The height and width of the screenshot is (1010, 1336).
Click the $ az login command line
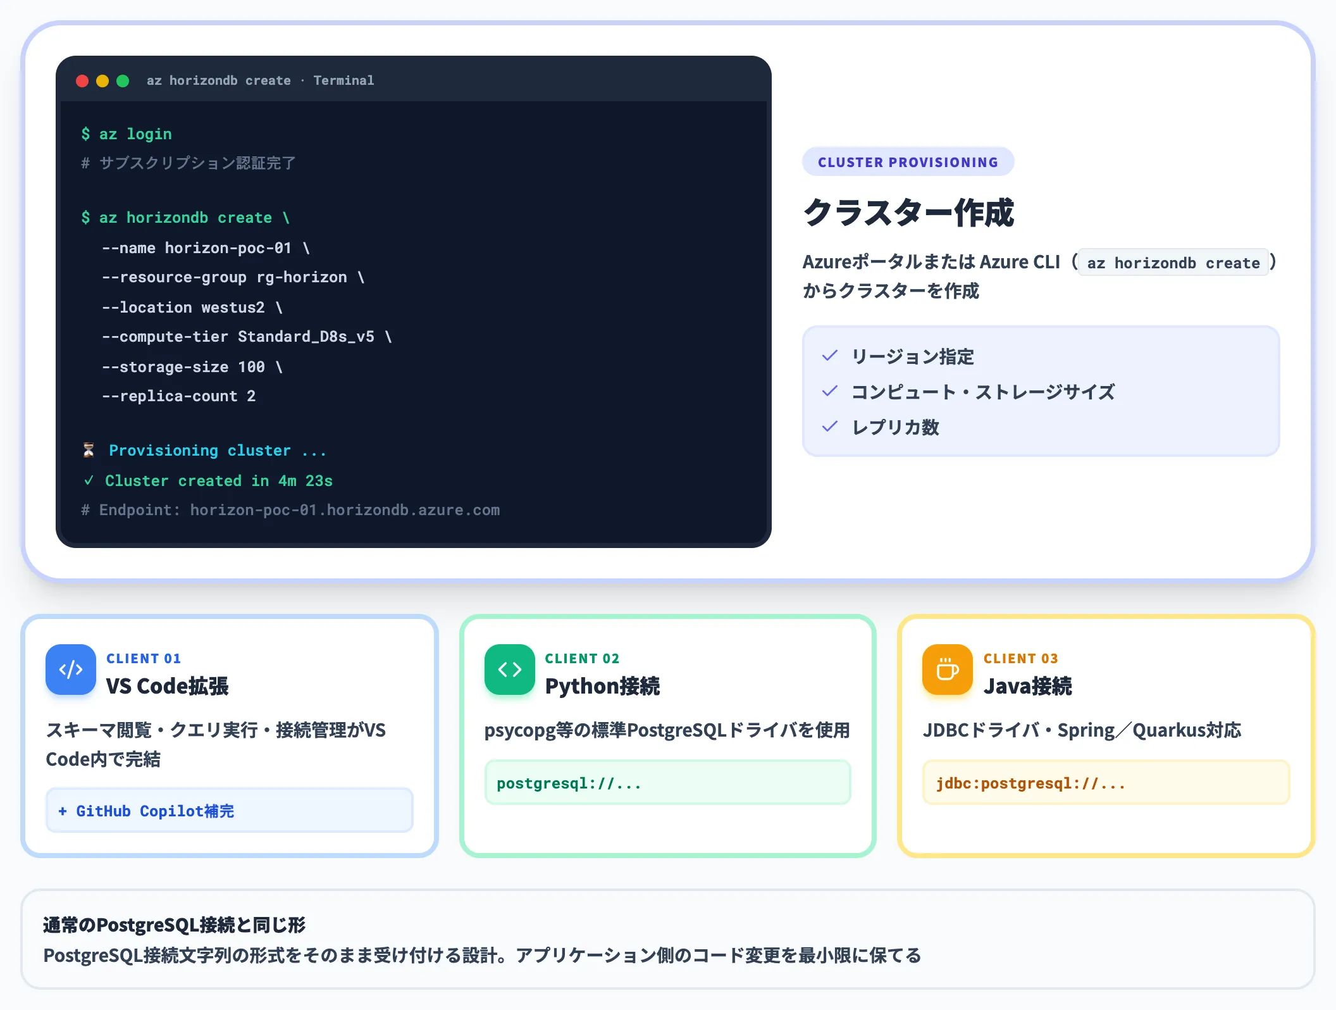point(127,134)
